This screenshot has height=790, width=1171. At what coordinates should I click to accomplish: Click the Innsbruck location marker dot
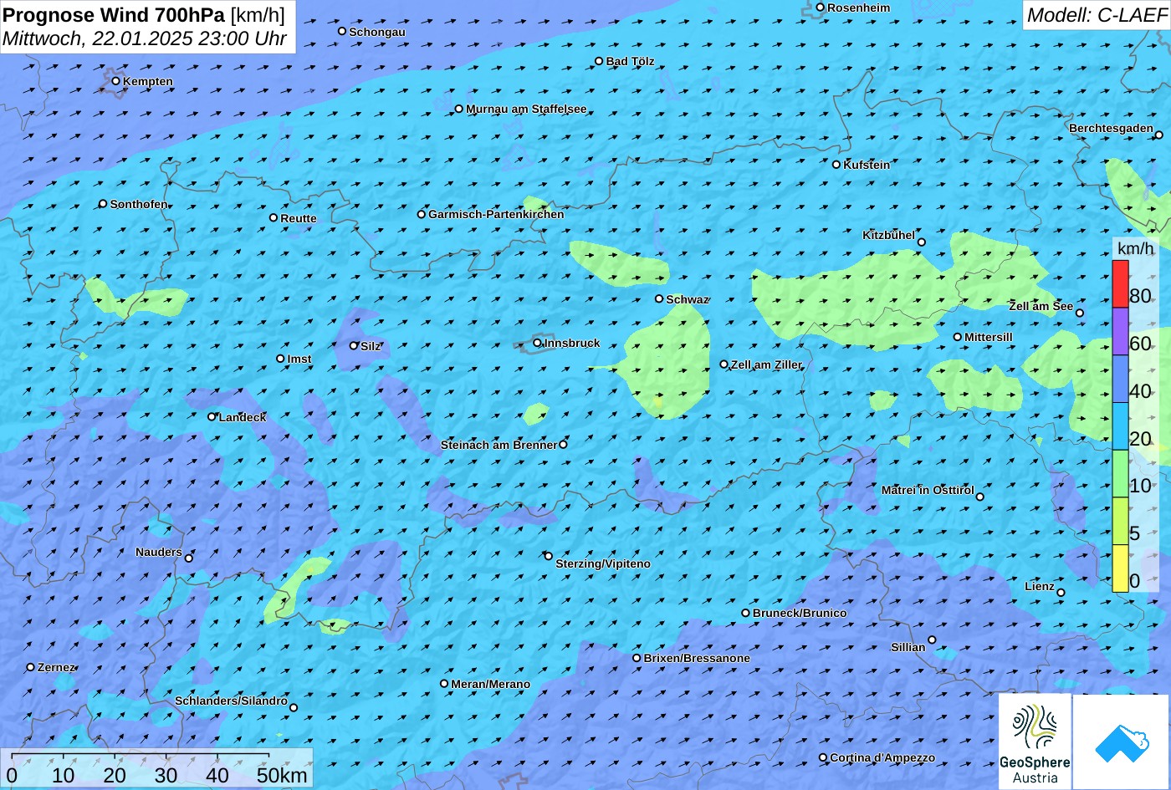[537, 343]
